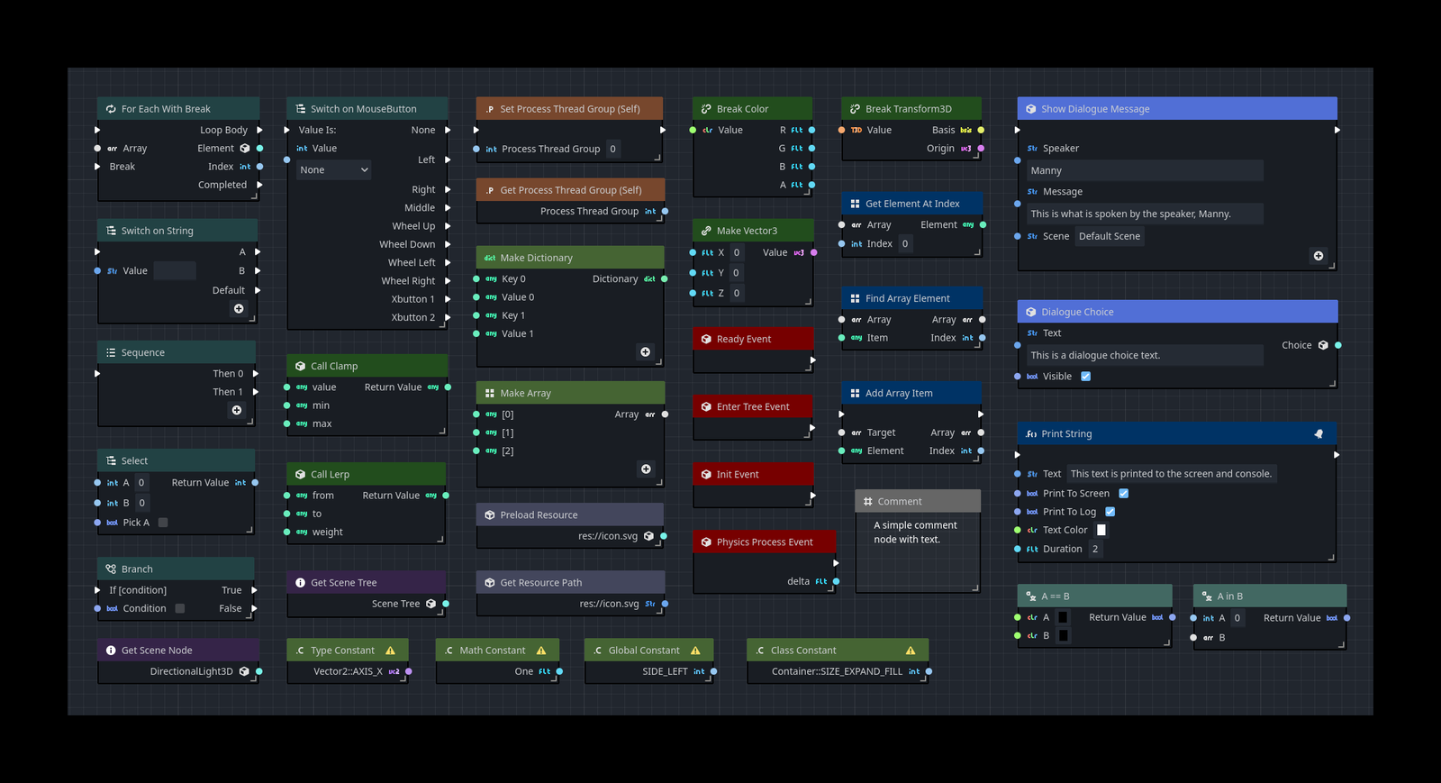Click the Speaker text field containing Manny
1441x783 pixels.
[x=1145, y=171]
